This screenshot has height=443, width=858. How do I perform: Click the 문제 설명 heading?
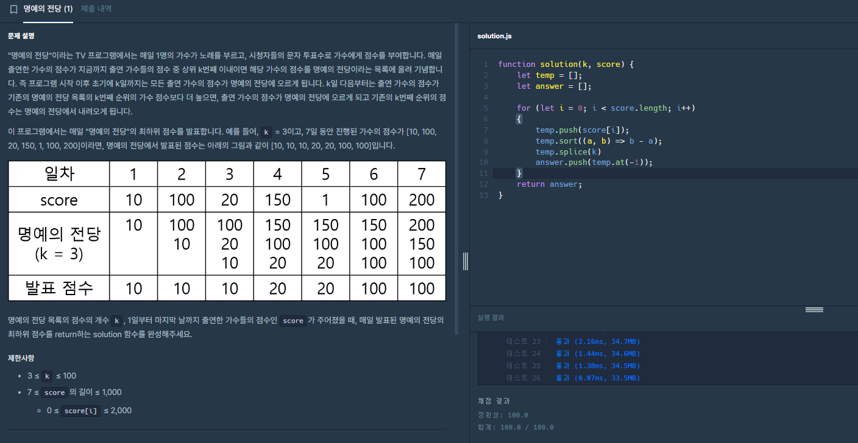[21, 37]
